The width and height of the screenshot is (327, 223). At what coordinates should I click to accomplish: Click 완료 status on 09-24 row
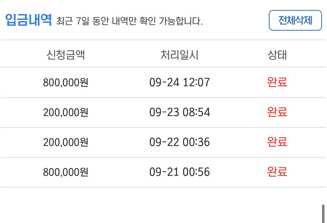click(x=277, y=82)
